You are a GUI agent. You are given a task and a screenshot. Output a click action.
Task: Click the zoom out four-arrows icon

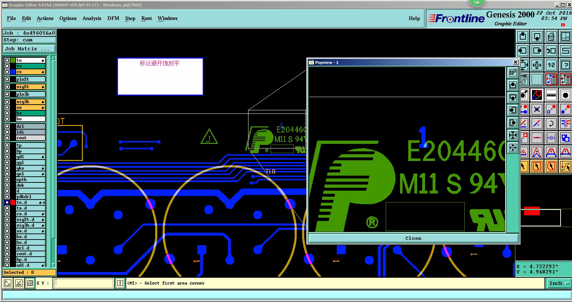point(537,65)
